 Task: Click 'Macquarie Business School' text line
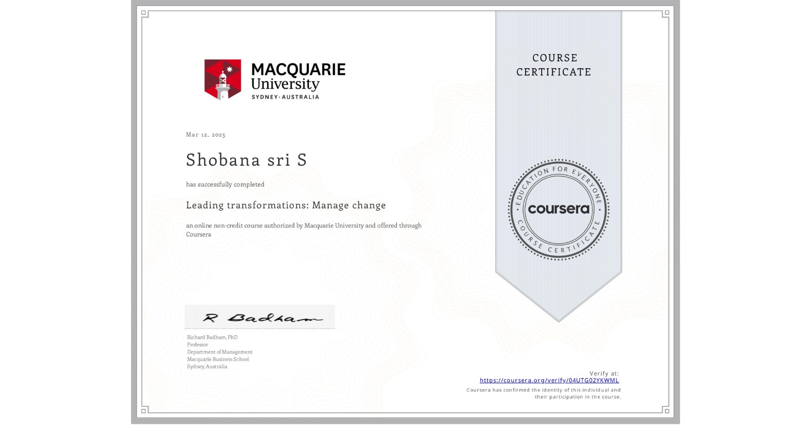coord(218,359)
